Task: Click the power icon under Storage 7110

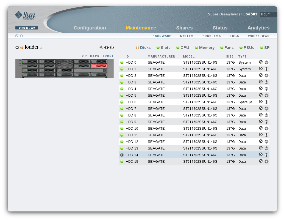Action: click(16, 36)
